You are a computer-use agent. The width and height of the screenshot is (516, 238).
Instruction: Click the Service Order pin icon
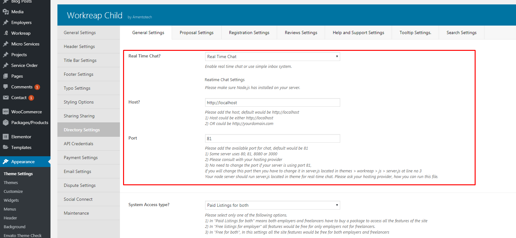point(6,65)
